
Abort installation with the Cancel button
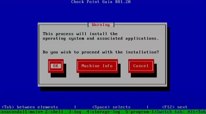pos(141,66)
